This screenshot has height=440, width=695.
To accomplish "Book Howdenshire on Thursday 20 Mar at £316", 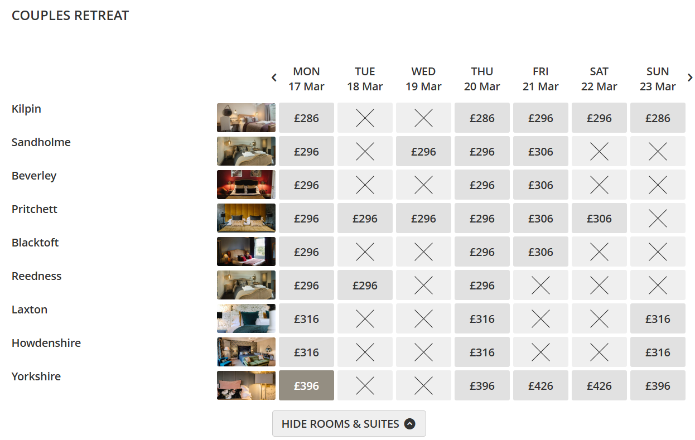I will [482, 352].
